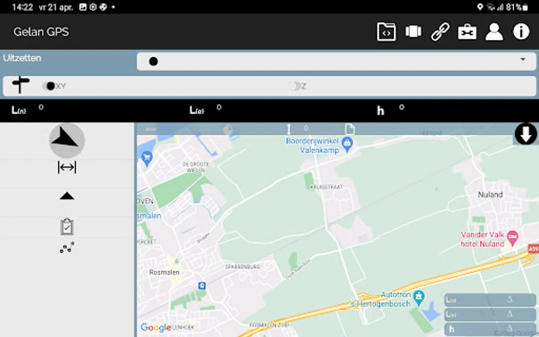Tap the black download arrow on map
This screenshot has height=337, width=539.
[x=526, y=134]
